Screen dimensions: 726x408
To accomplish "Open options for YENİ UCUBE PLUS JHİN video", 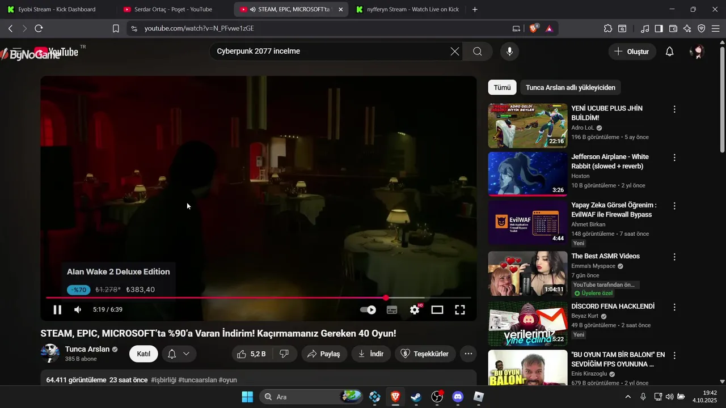I will pos(674,109).
